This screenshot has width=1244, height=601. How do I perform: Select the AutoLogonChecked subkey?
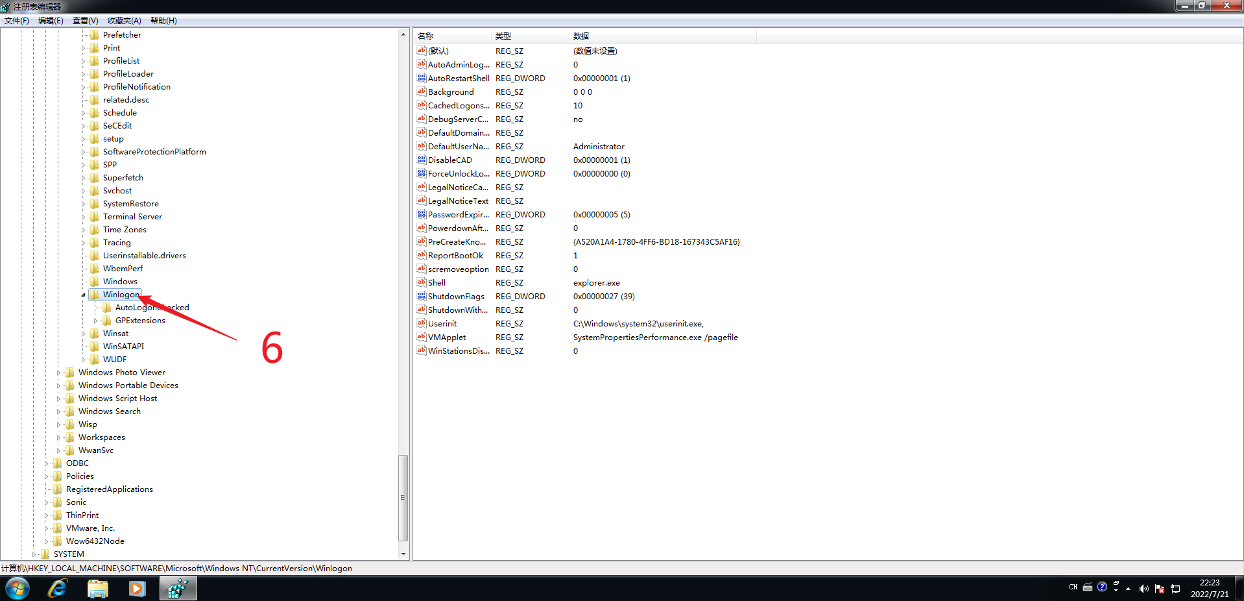point(152,308)
